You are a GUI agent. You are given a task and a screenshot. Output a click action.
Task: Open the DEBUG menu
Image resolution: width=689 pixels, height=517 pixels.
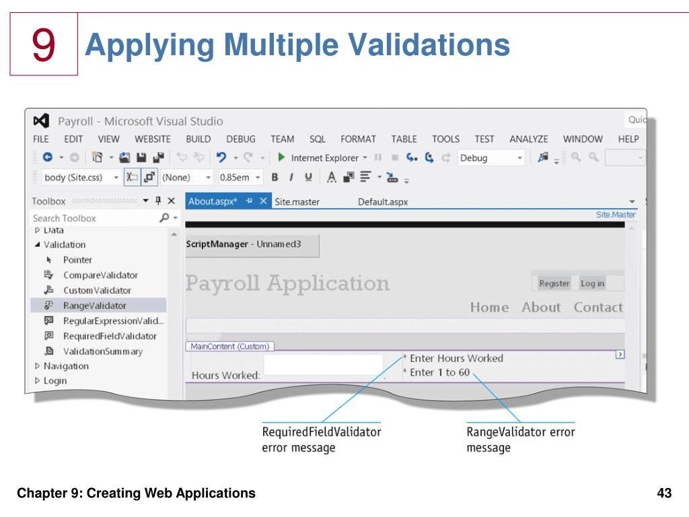(241, 139)
